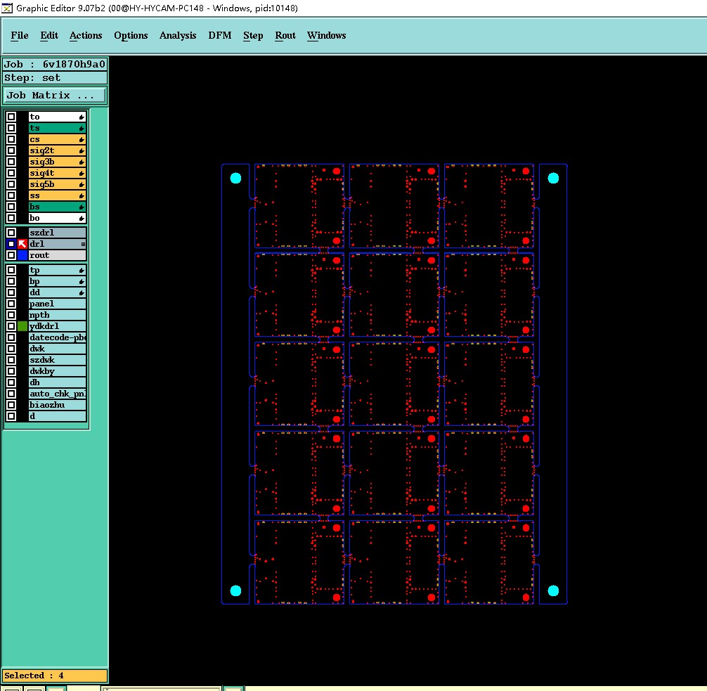Toggle display checkbox for the sig2t layer

(x=11, y=150)
